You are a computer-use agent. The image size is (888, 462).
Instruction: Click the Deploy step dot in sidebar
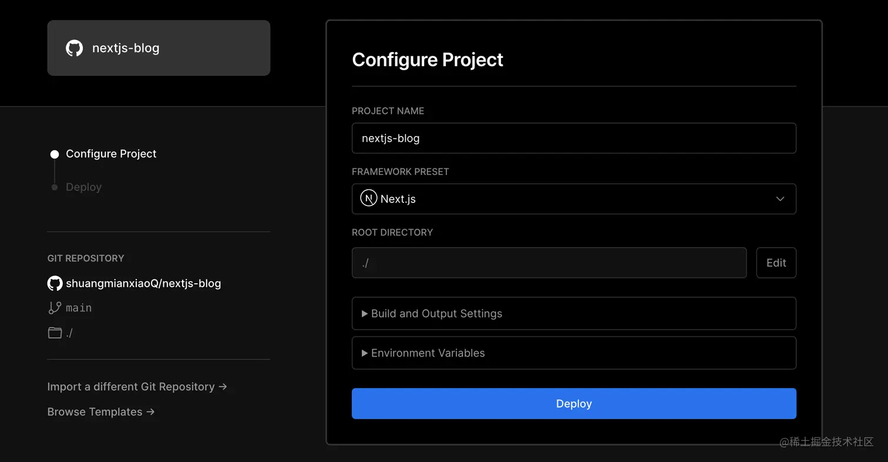click(55, 187)
